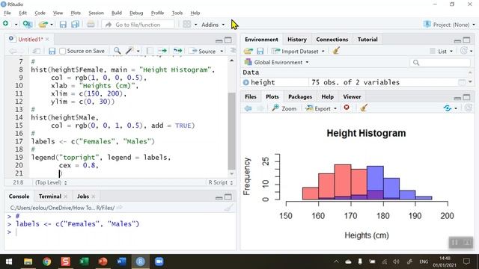Remove current plot with red X icon

pyautogui.click(x=347, y=108)
